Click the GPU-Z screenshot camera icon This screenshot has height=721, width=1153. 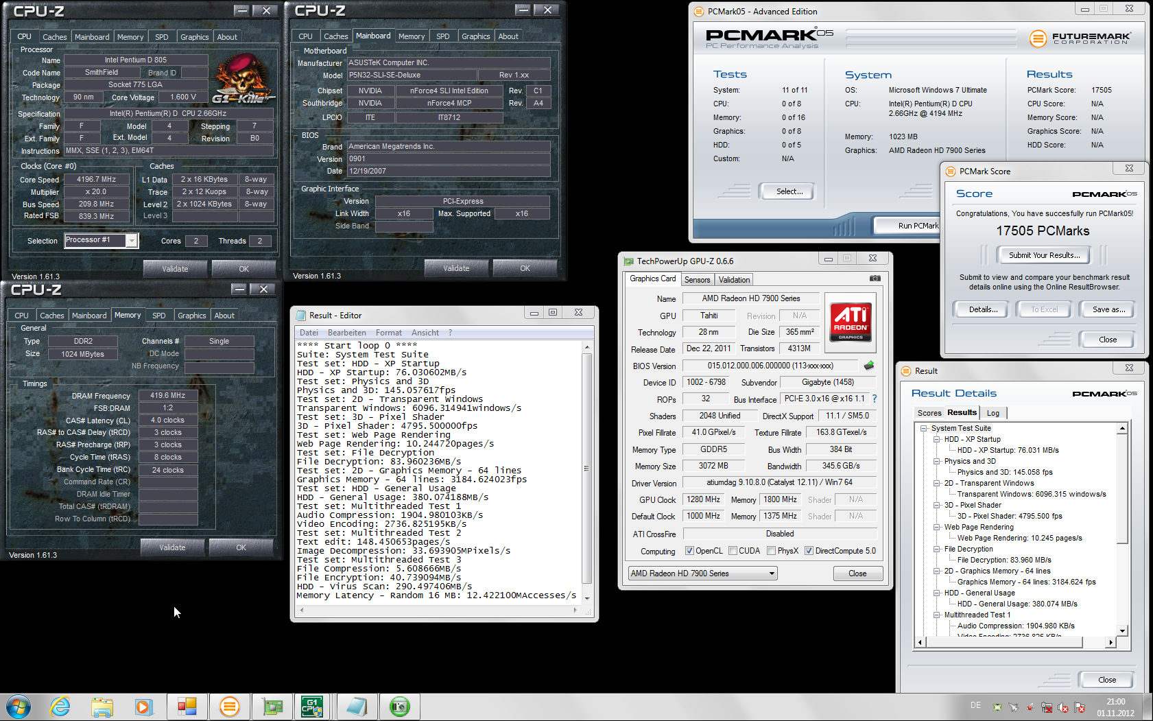[875, 279]
